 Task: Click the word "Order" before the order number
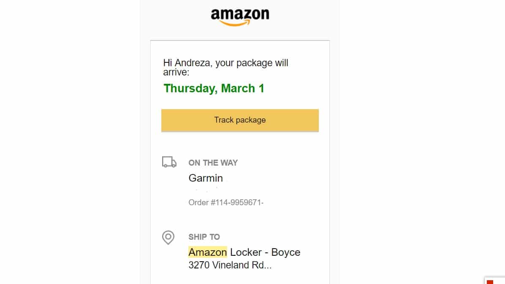tap(198, 203)
